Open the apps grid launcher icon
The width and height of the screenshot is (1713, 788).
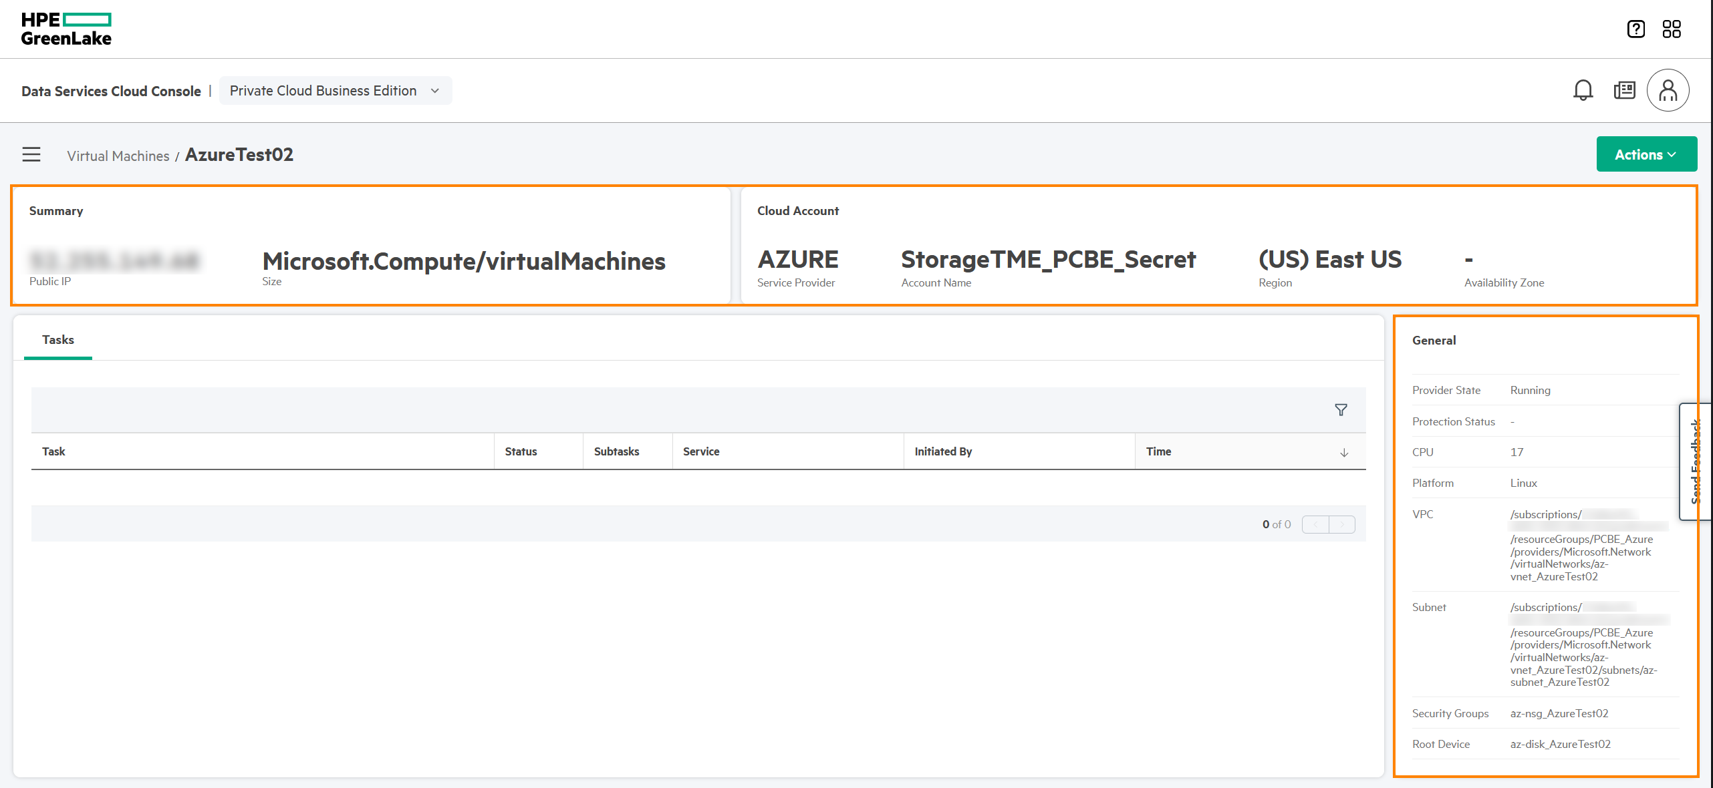[x=1672, y=29]
